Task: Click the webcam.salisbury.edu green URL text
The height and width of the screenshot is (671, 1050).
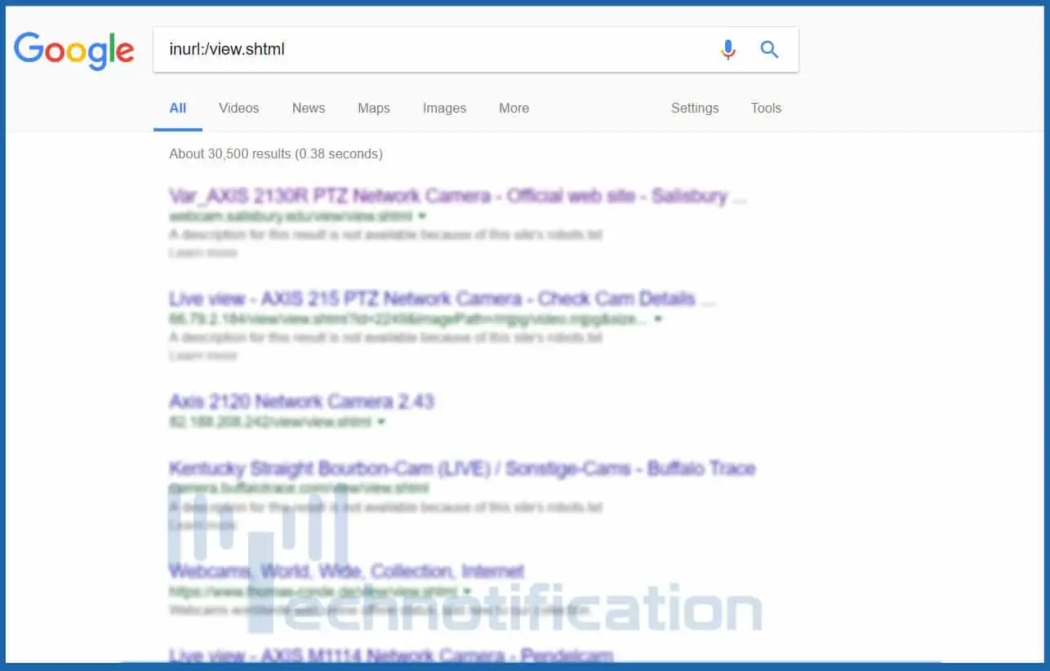Action: tap(291, 216)
